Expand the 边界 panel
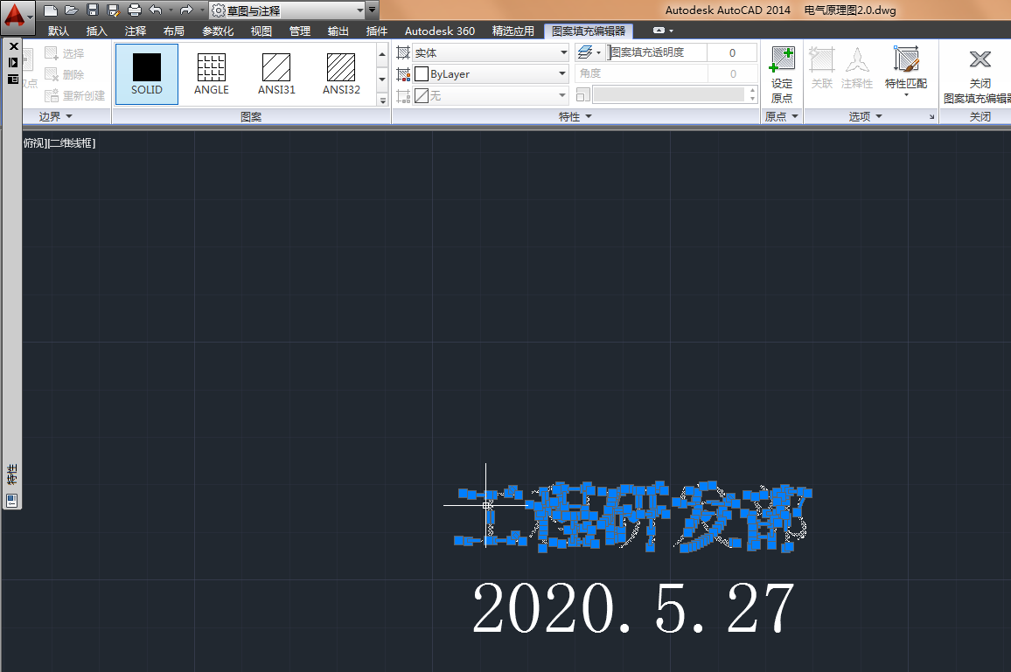Image resolution: width=1011 pixels, height=672 pixels. pos(56,116)
